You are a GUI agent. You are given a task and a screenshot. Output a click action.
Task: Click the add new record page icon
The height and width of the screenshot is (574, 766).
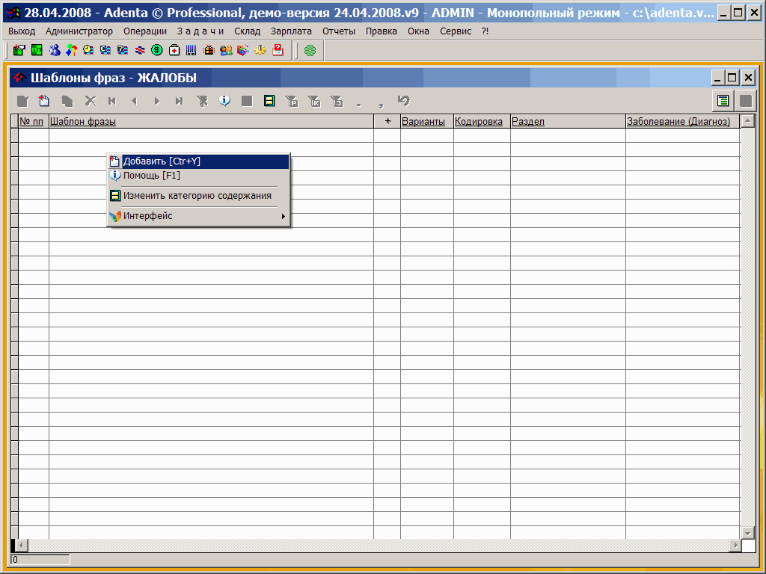44,101
